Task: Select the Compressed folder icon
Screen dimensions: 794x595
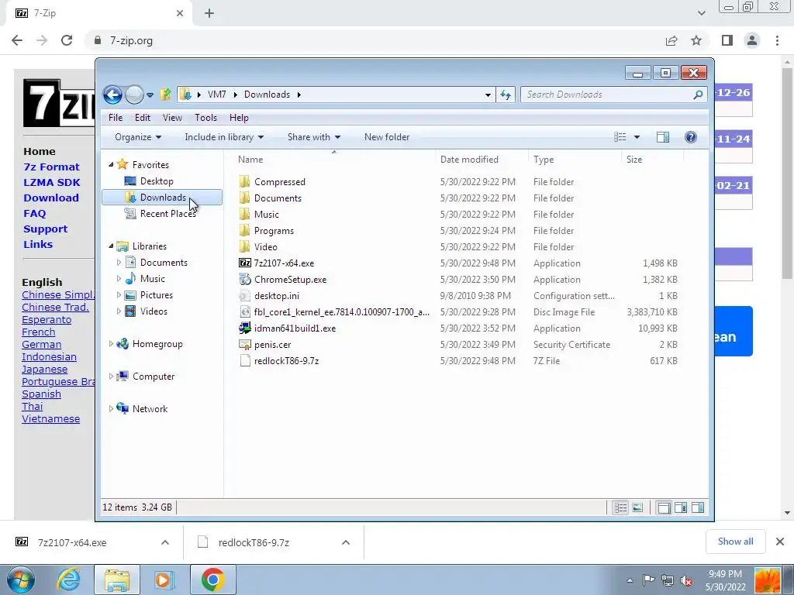Action: [x=244, y=181]
